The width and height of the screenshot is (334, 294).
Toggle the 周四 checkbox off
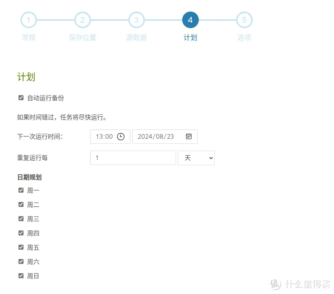pyautogui.click(x=21, y=233)
